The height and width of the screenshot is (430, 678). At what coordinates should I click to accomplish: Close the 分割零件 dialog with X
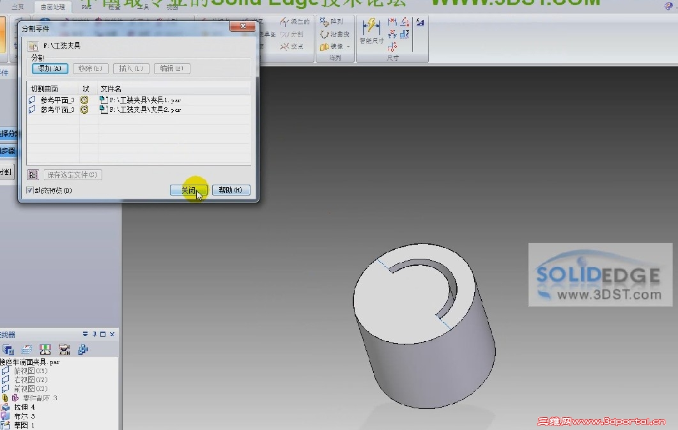(243, 26)
